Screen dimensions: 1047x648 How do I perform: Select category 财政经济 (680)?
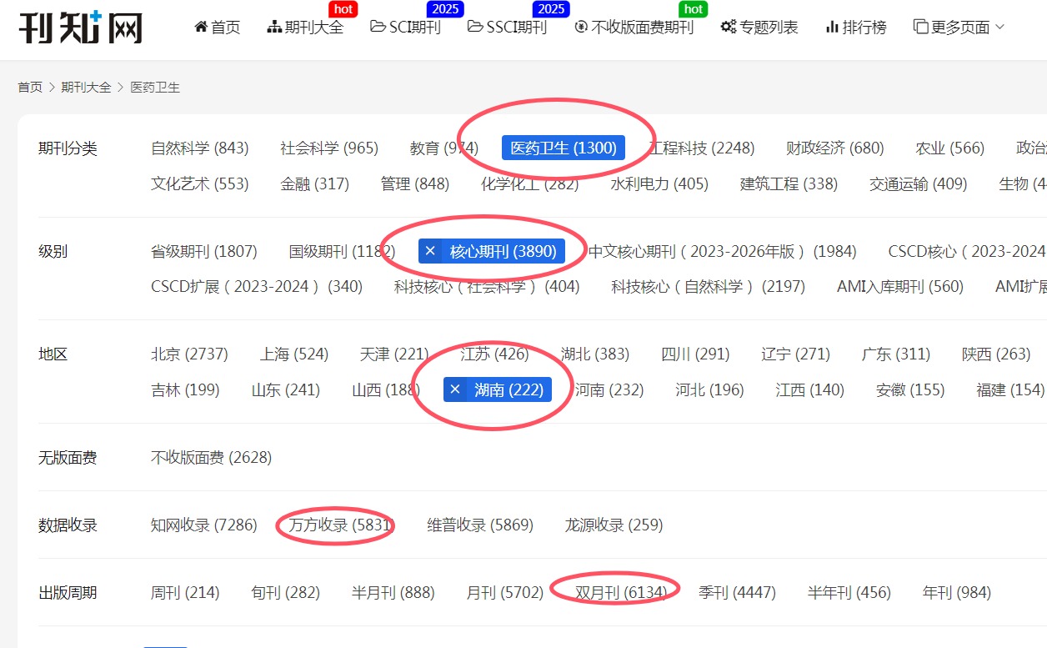click(x=835, y=148)
